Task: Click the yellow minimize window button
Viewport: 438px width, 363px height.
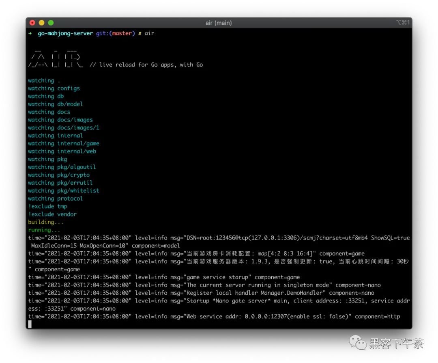Action: [x=42, y=23]
